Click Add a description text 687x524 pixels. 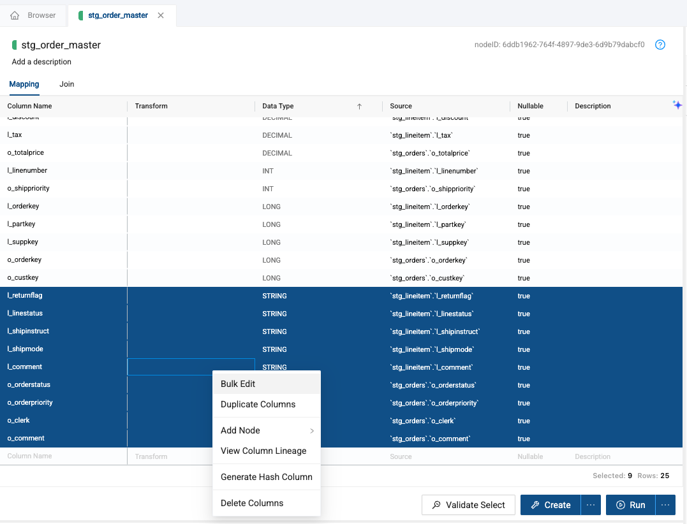(41, 62)
